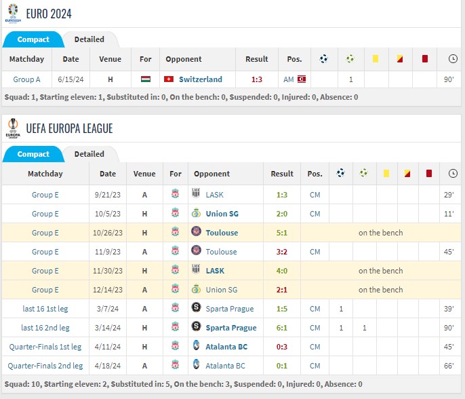
Task: Click the goals ball icon in Euro 2024 header
Action: (x=323, y=59)
